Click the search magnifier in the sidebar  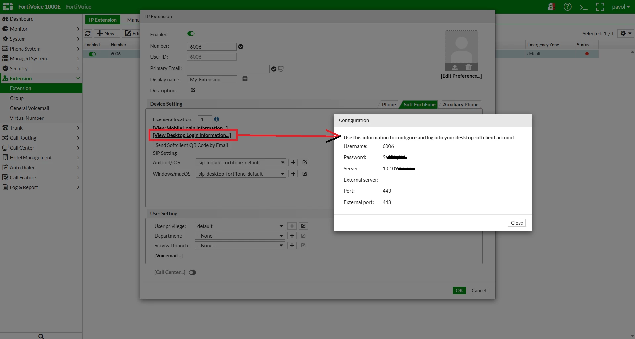tap(41, 336)
